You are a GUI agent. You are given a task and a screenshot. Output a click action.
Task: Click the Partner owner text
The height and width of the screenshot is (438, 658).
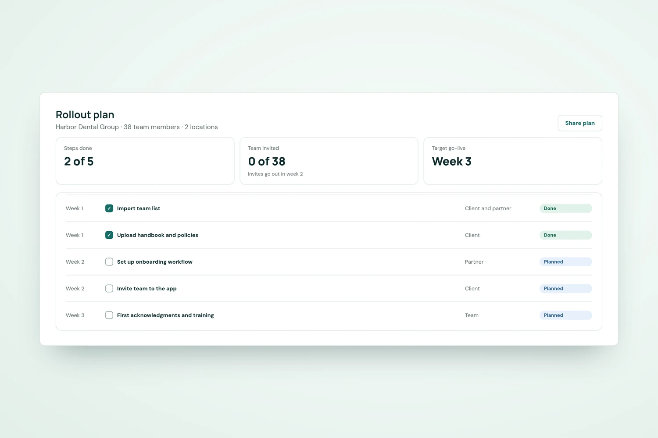coord(474,262)
